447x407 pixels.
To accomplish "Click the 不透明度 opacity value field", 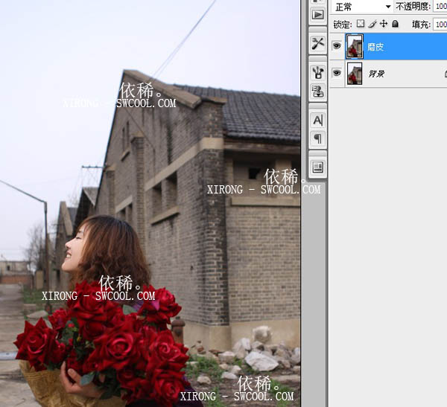I will coord(440,7).
